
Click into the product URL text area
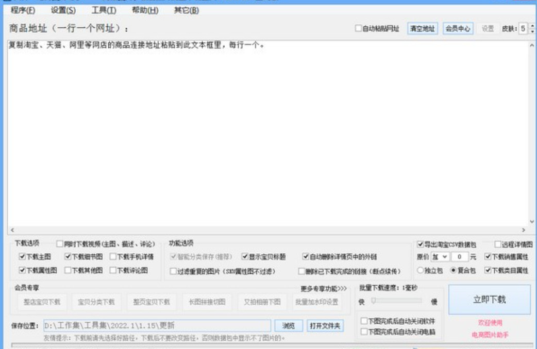[x=268, y=133]
